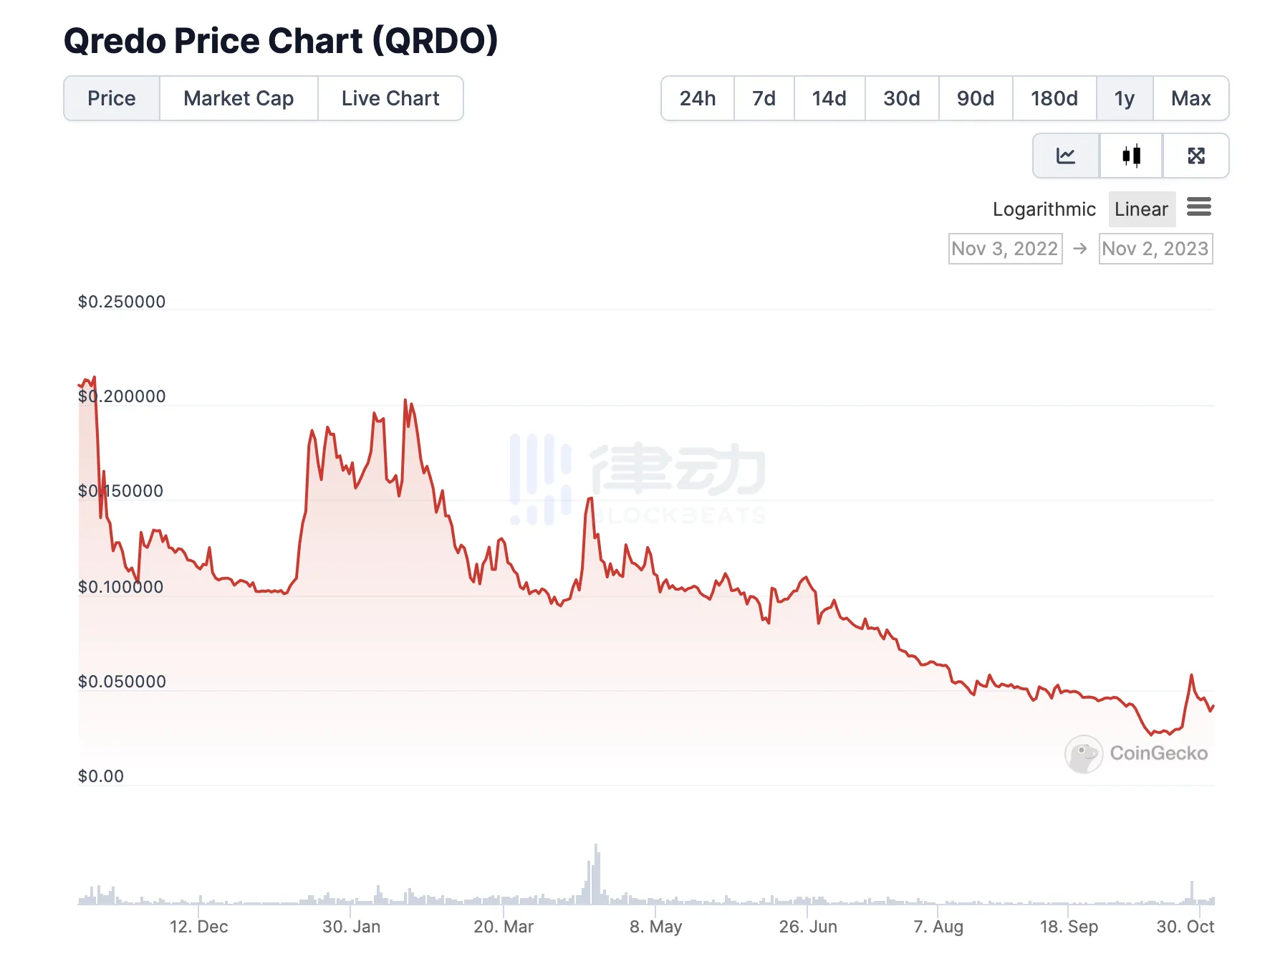Image resolution: width=1275 pixels, height=959 pixels.
Task: Edit the Nov 3, 2022 start date
Action: [1005, 249]
